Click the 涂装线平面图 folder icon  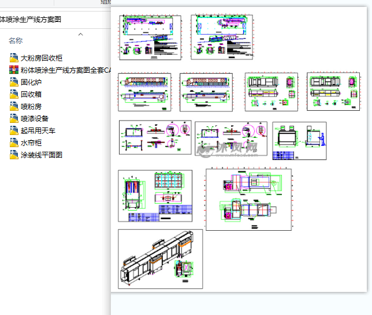[14, 155]
